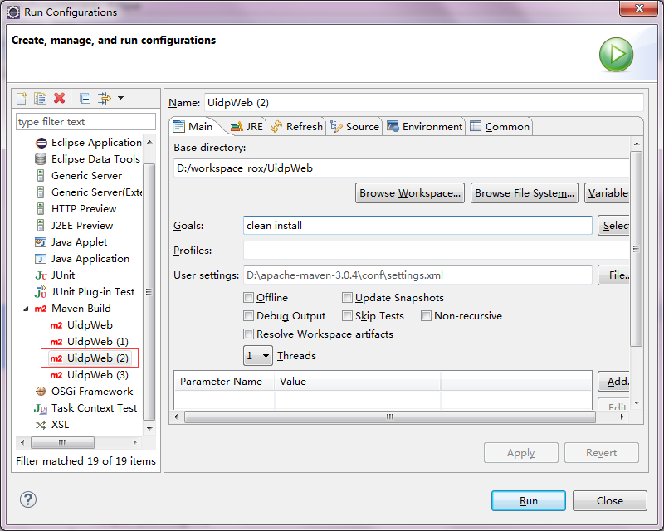Collapse the Maven Build tree node

pyautogui.click(x=26, y=309)
